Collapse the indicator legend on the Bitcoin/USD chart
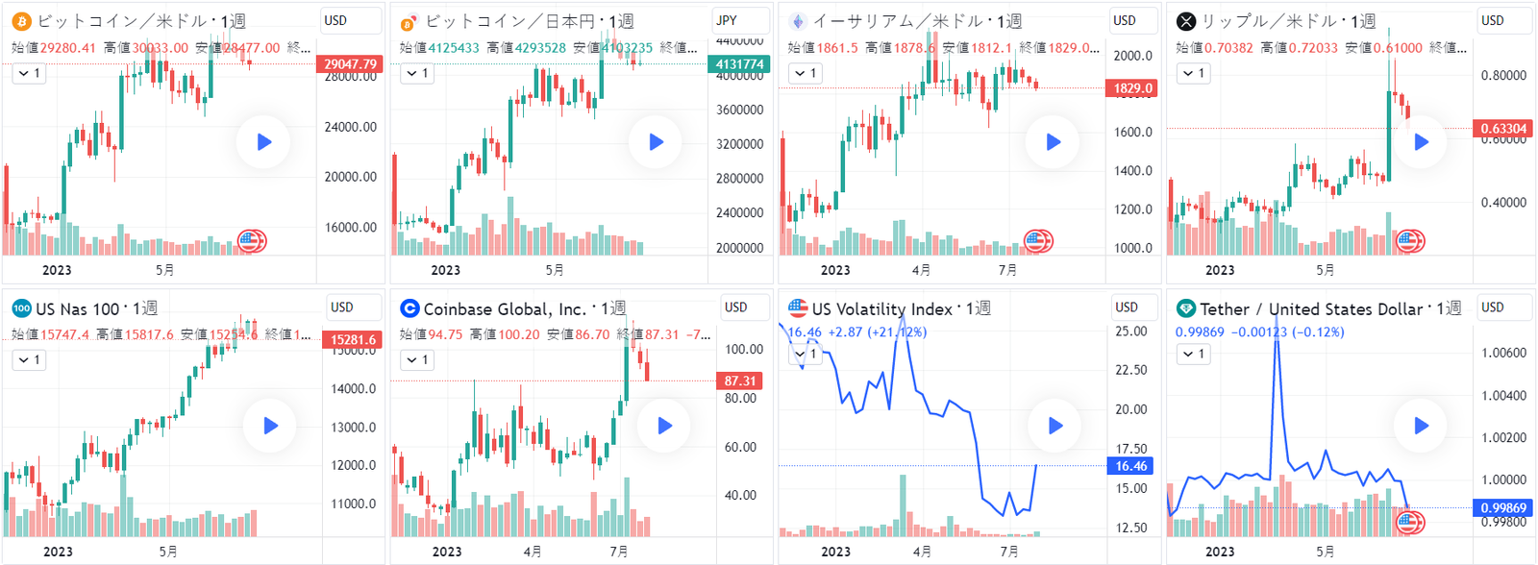 pyautogui.click(x=29, y=73)
